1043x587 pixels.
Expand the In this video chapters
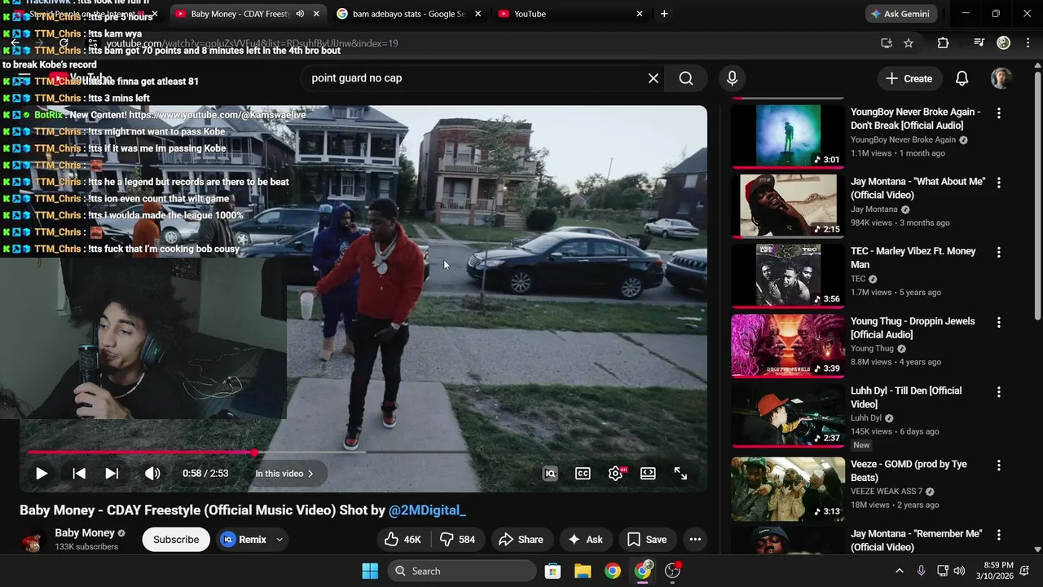click(284, 474)
